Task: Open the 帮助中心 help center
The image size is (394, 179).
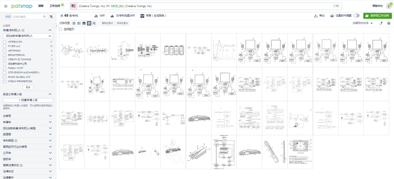Action: 378,6
